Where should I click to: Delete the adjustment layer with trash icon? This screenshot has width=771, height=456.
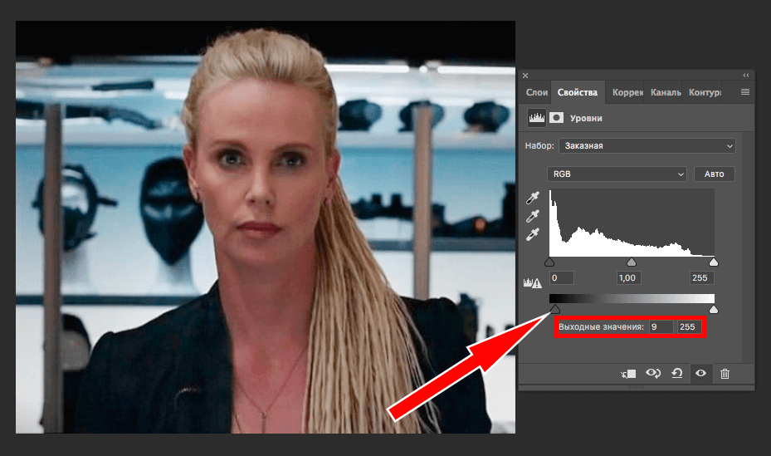725,374
